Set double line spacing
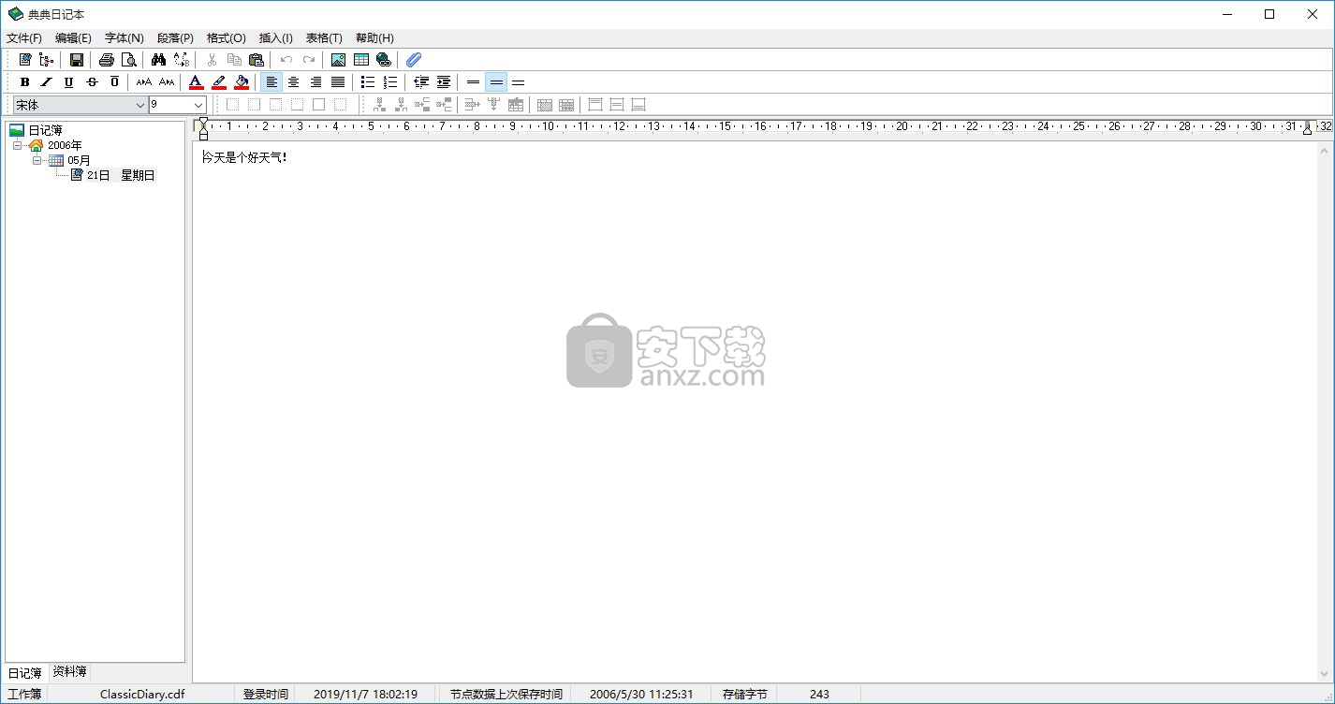 point(519,82)
